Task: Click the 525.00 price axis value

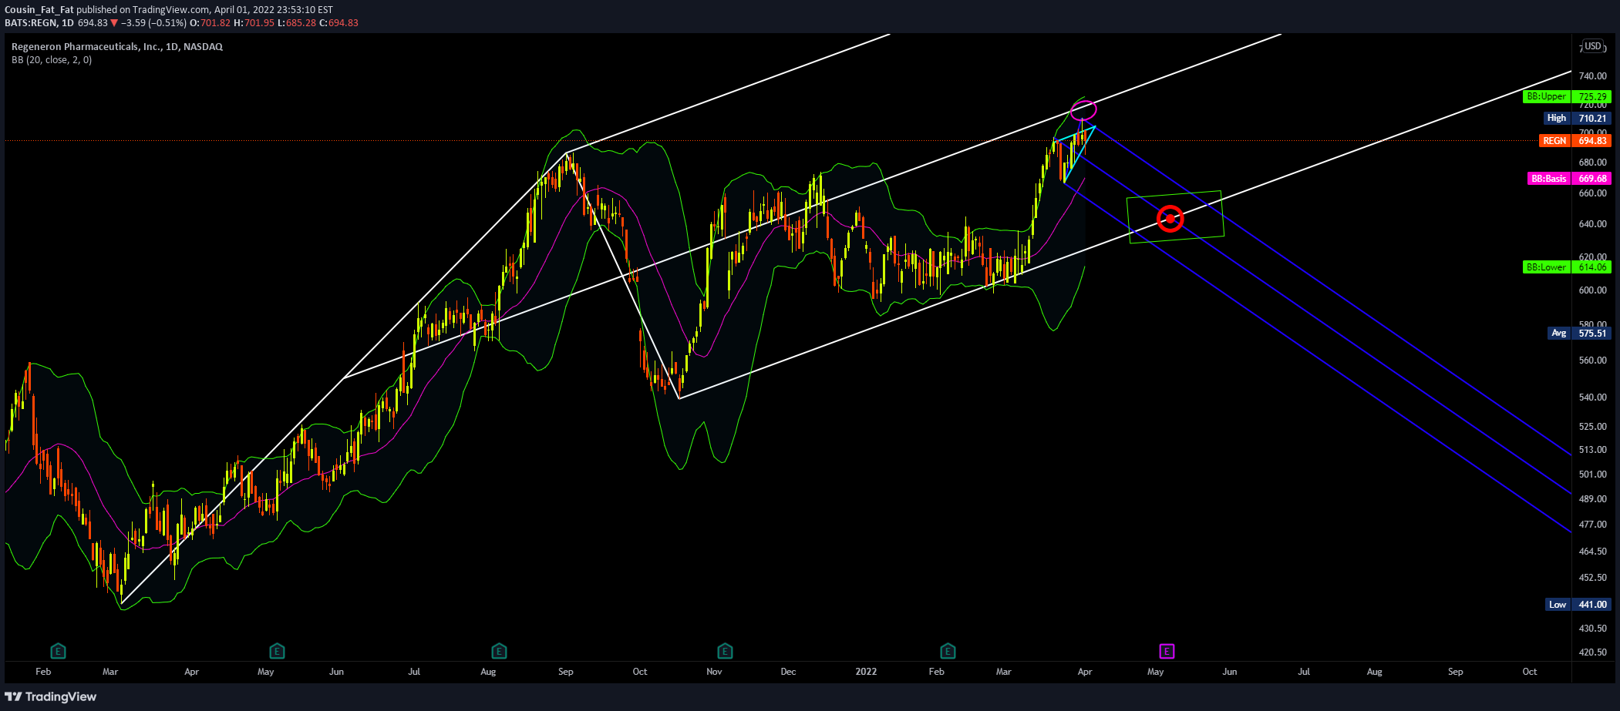Action: (x=1593, y=427)
